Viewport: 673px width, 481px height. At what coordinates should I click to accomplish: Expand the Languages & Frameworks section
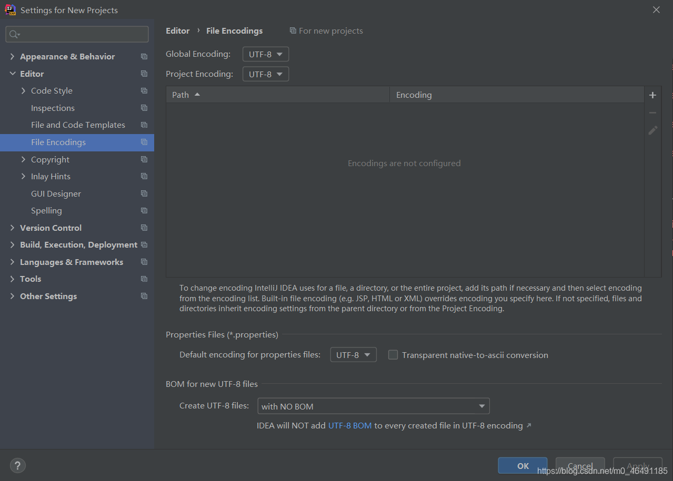coord(12,262)
